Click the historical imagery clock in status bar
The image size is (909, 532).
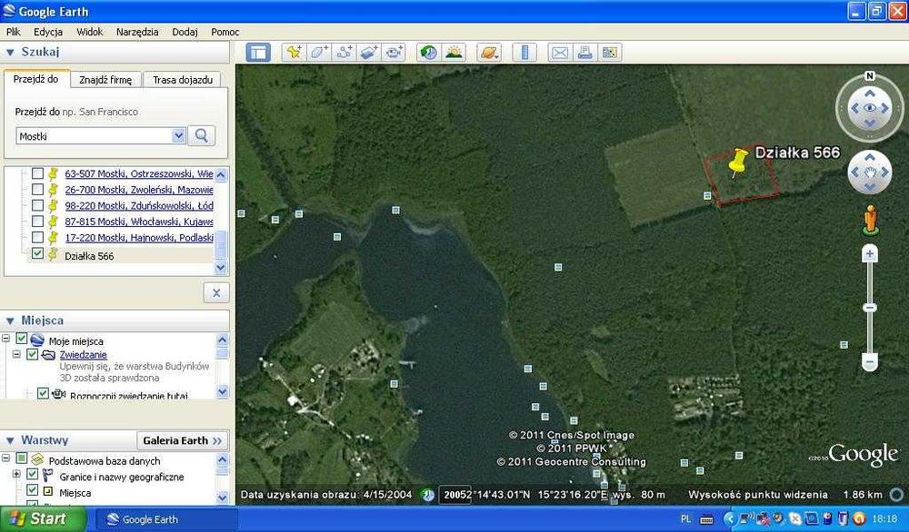pyautogui.click(x=428, y=495)
